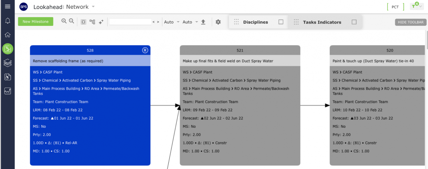Click the hierarchy layout icon

pyautogui.click(x=92, y=22)
